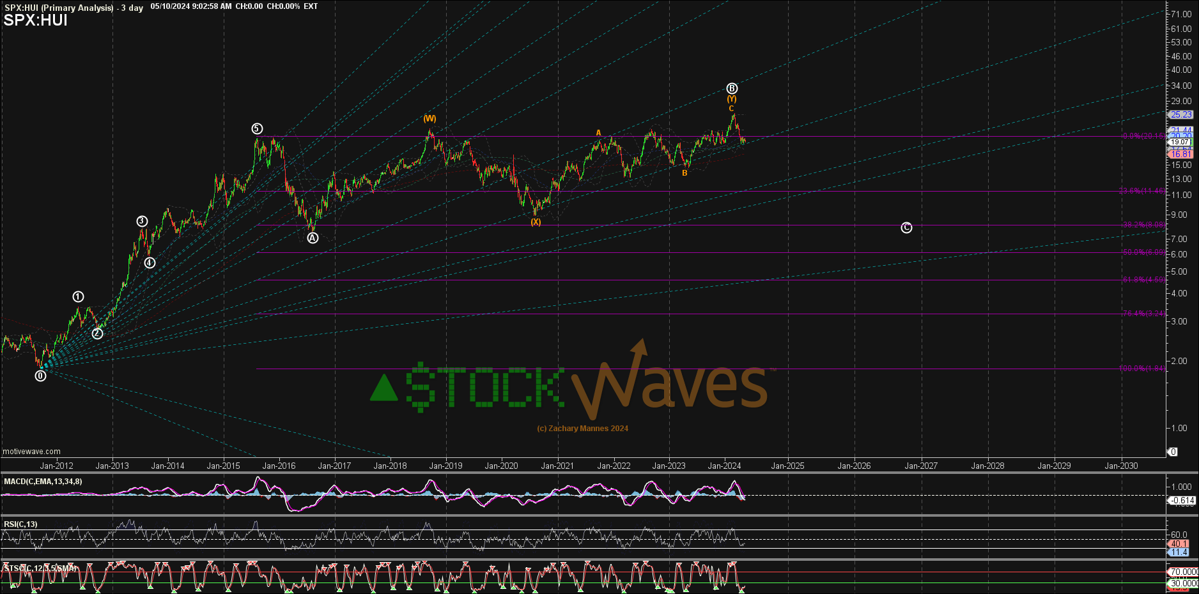Click Jan-2012 on the time axis
This screenshot has height=594, width=1199.
coord(57,466)
